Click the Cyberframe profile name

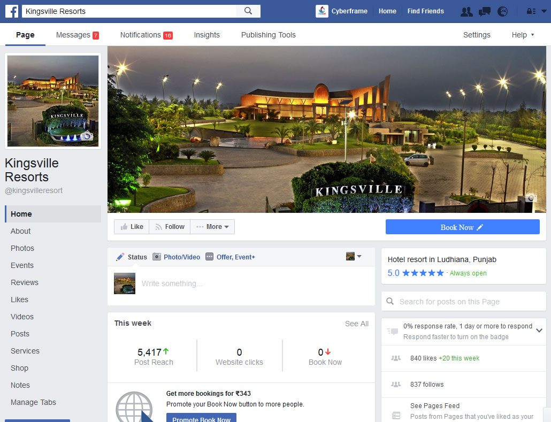[x=349, y=11]
